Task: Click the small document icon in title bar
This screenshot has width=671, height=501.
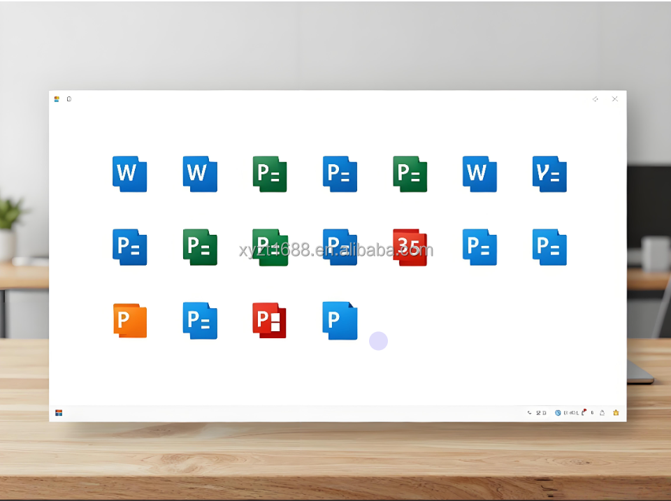Action: pos(69,99)
